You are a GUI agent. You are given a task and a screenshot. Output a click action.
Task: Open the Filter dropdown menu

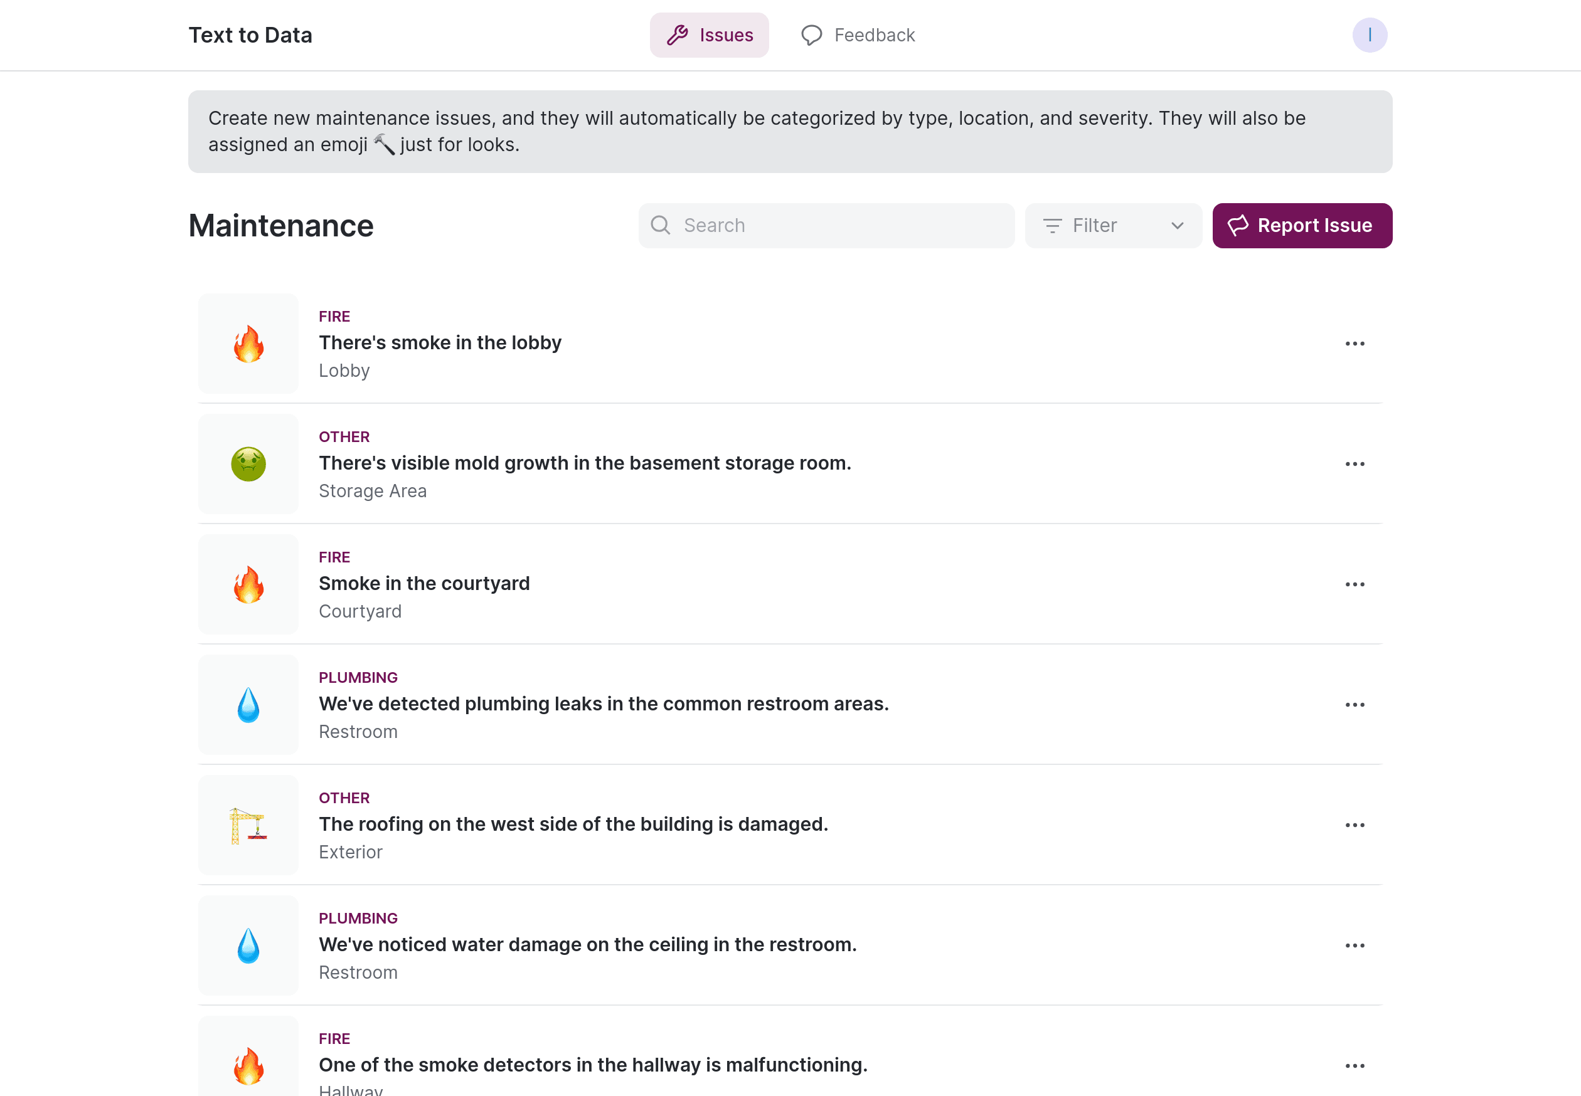(1112, 226)
